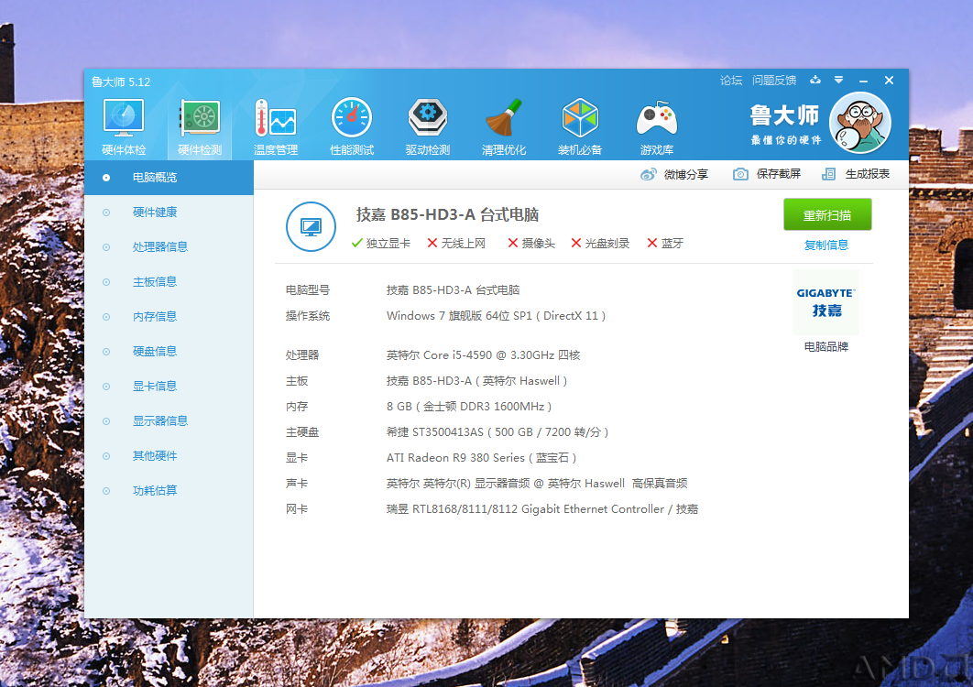
Task: Open the 论坛 forum link
Action: 731,80
